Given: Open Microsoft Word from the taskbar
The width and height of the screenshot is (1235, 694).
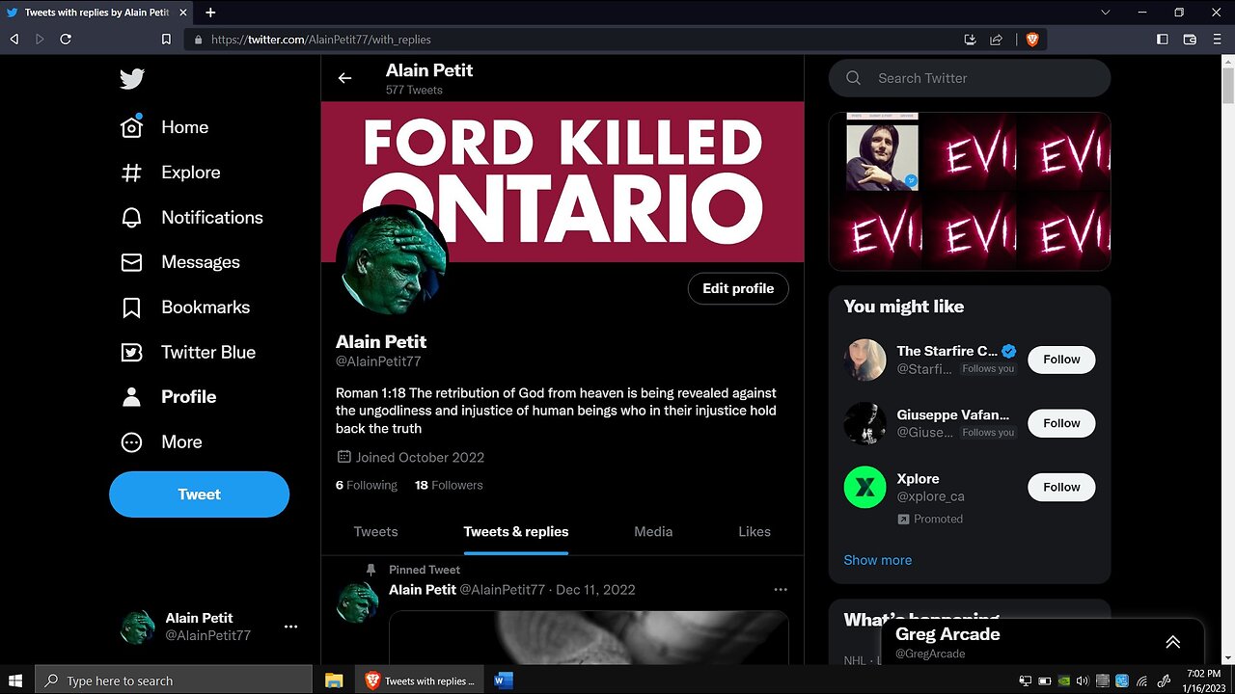Looking at the screenshot, I should tap(503, 681).
